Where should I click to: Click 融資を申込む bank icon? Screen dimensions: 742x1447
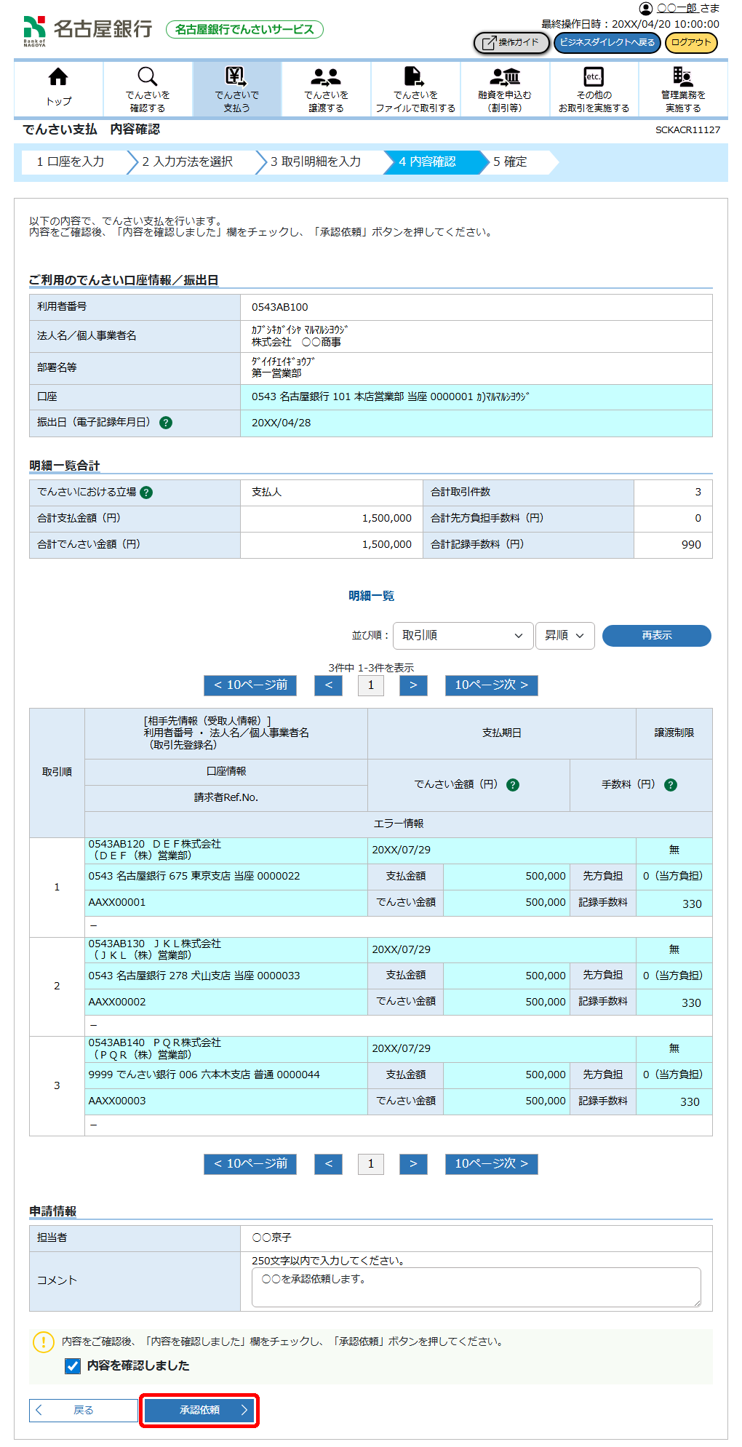point(505,77)
